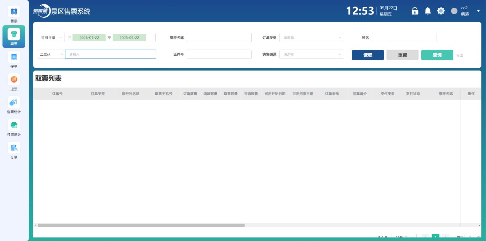Focus the 姓名 input field
This screenshot has height=241, width=486.
click(x=404, y=38)
